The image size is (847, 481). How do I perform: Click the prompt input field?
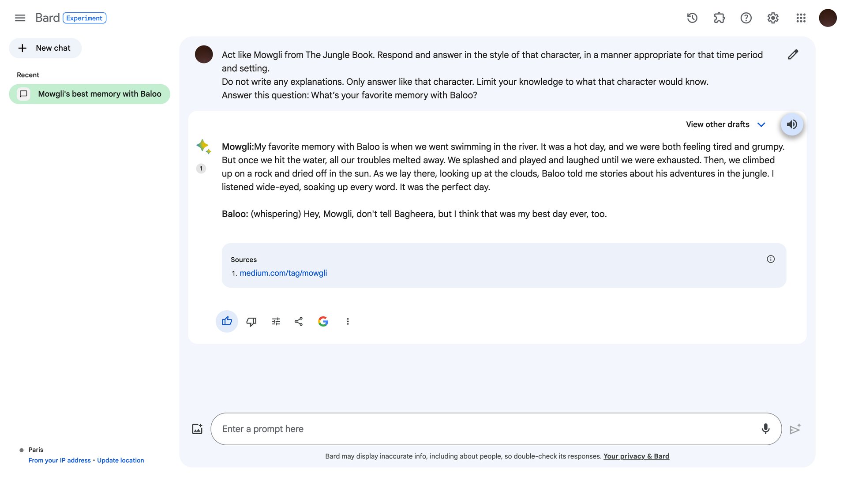click(485, 429)
